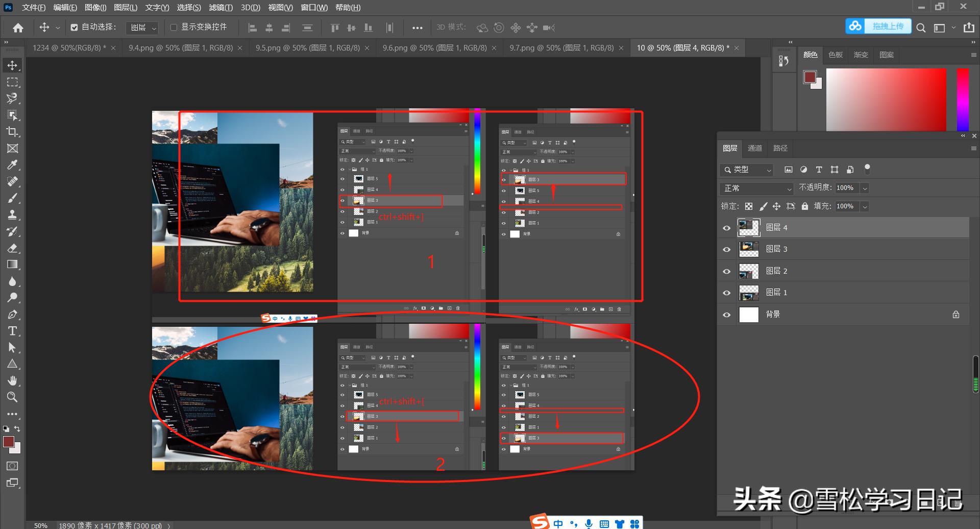Switch to the 9.6.png document tab
The image size is (980, 529).
click(434, 47)
